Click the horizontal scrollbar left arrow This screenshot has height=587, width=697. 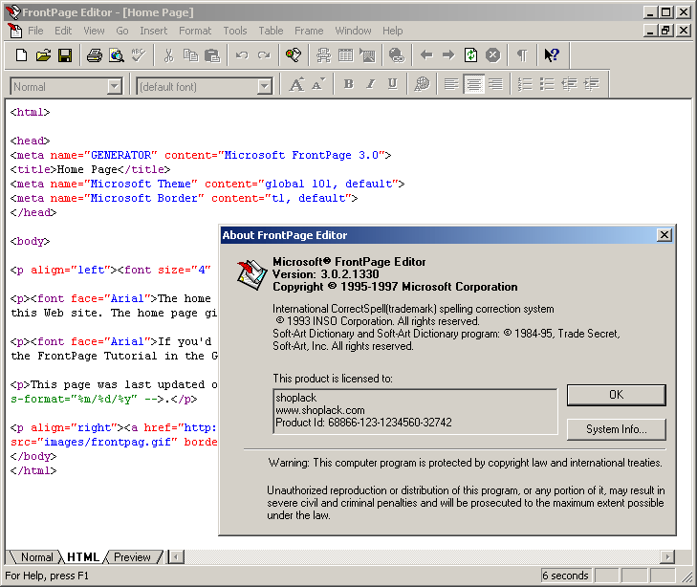[x=177, y=556]
